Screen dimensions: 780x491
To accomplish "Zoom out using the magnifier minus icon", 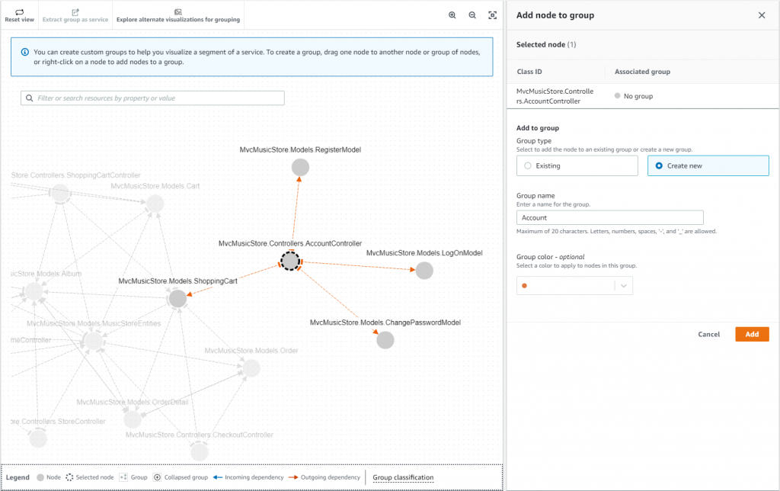I will (x=473, y=14).
